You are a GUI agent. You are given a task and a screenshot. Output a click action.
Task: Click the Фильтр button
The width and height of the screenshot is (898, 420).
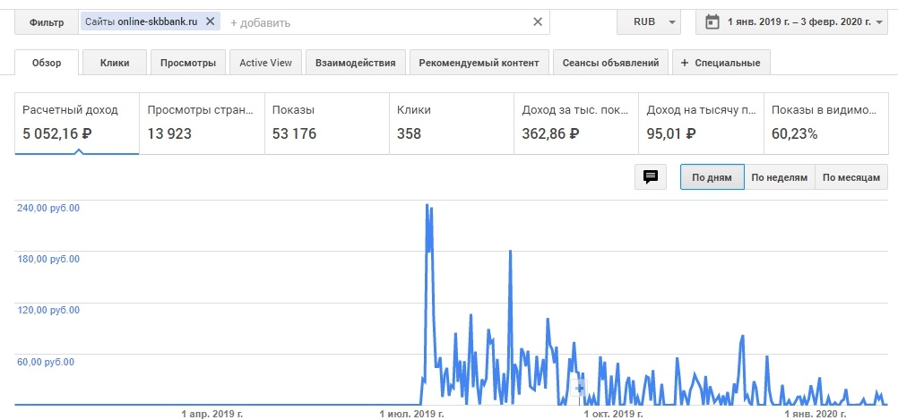[x=47, y=23]
